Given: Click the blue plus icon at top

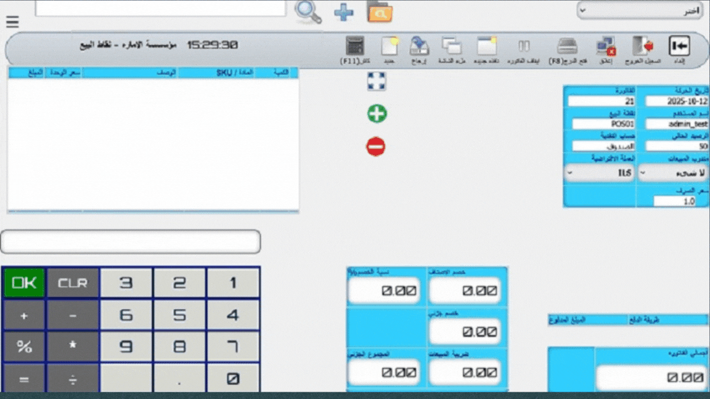Looking at the screenshot, I should pyautogui.click(x=343, y=12).
